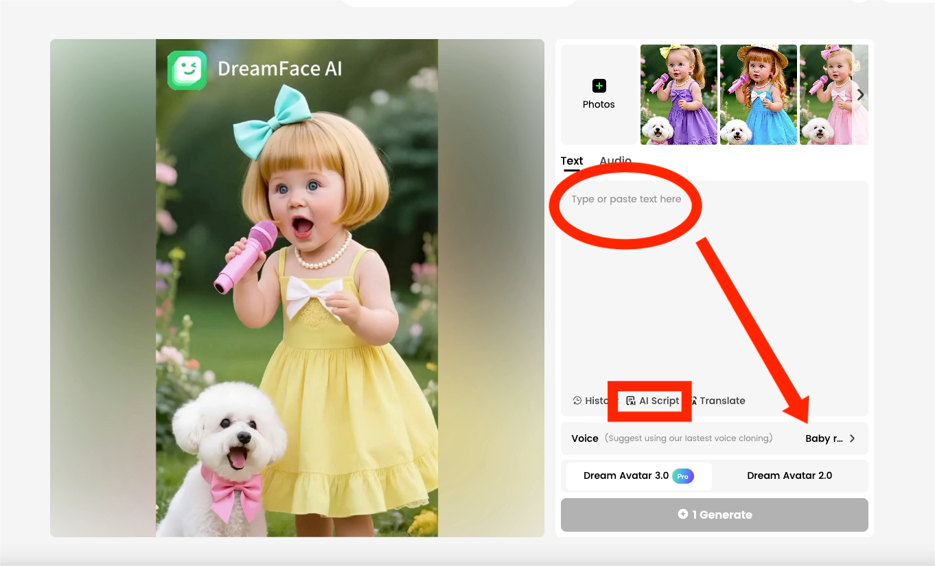Click the AI Script document icon
The image size is (935, 566).
click(x=630, y=401)
